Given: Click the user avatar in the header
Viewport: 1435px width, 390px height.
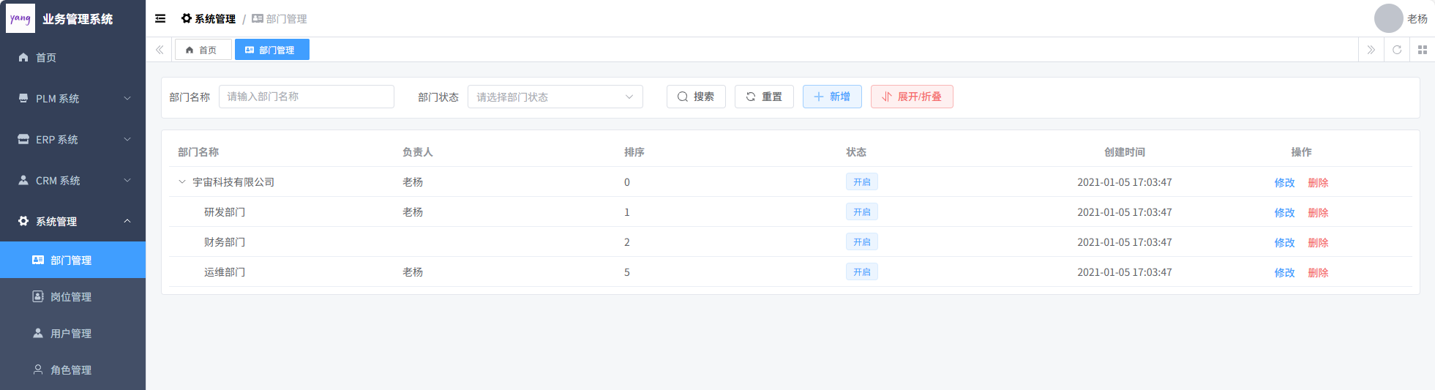Looking at the screenshot, I should (1388, 18).
